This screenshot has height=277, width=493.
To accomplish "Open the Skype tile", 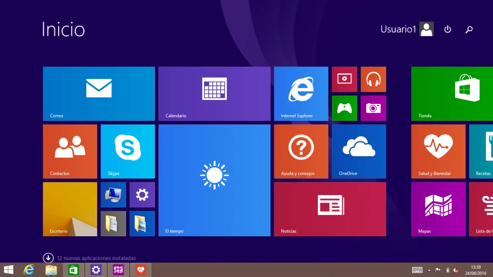I will click(x=127, y=151).
